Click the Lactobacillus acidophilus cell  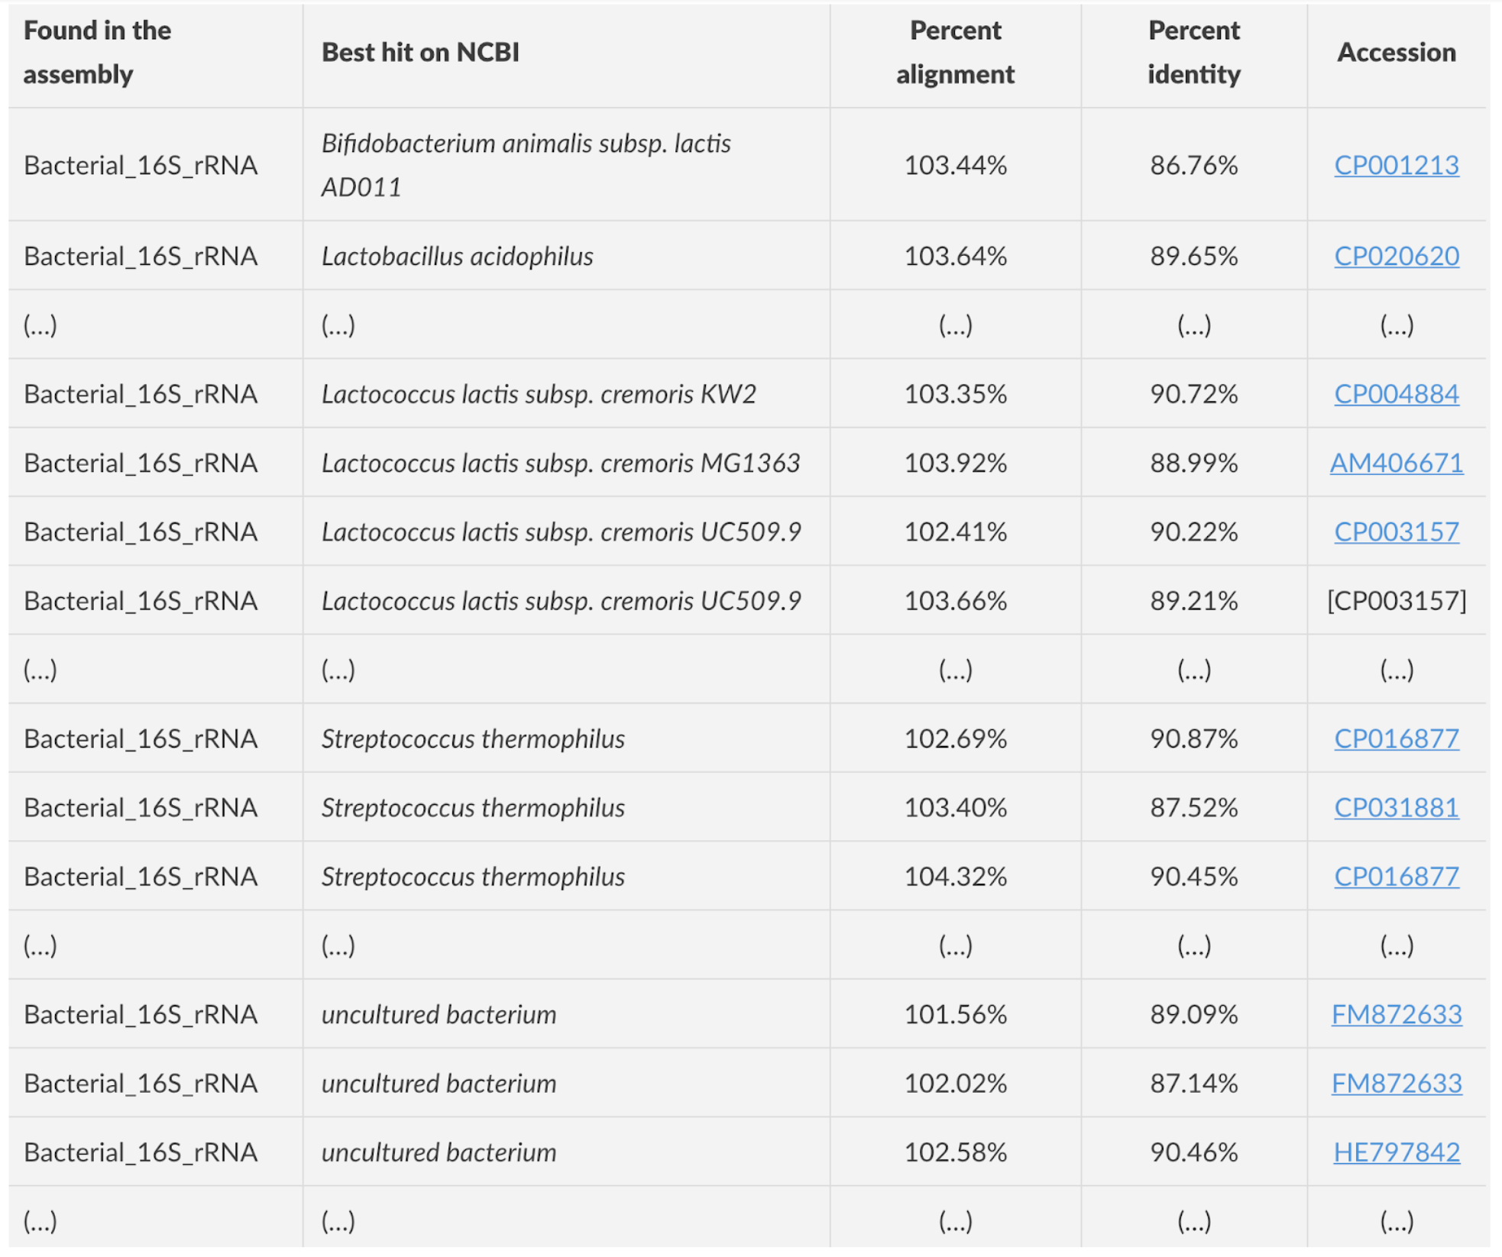[457, 256]
